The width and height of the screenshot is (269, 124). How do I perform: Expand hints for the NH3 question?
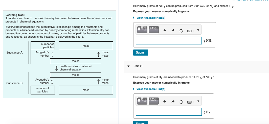pyautogui.click(x=149, y=18)
